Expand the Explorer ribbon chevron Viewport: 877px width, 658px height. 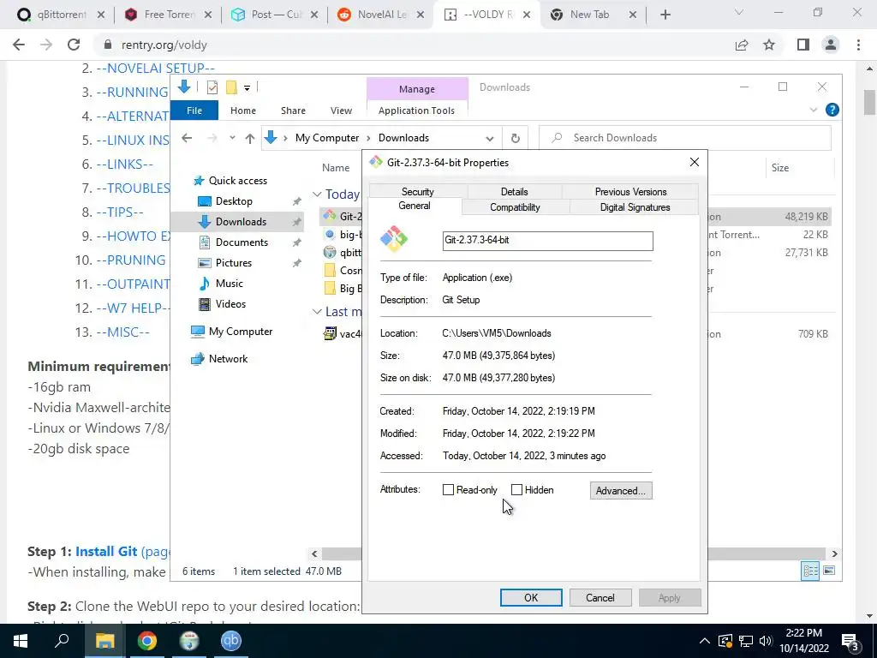point(814,111)
